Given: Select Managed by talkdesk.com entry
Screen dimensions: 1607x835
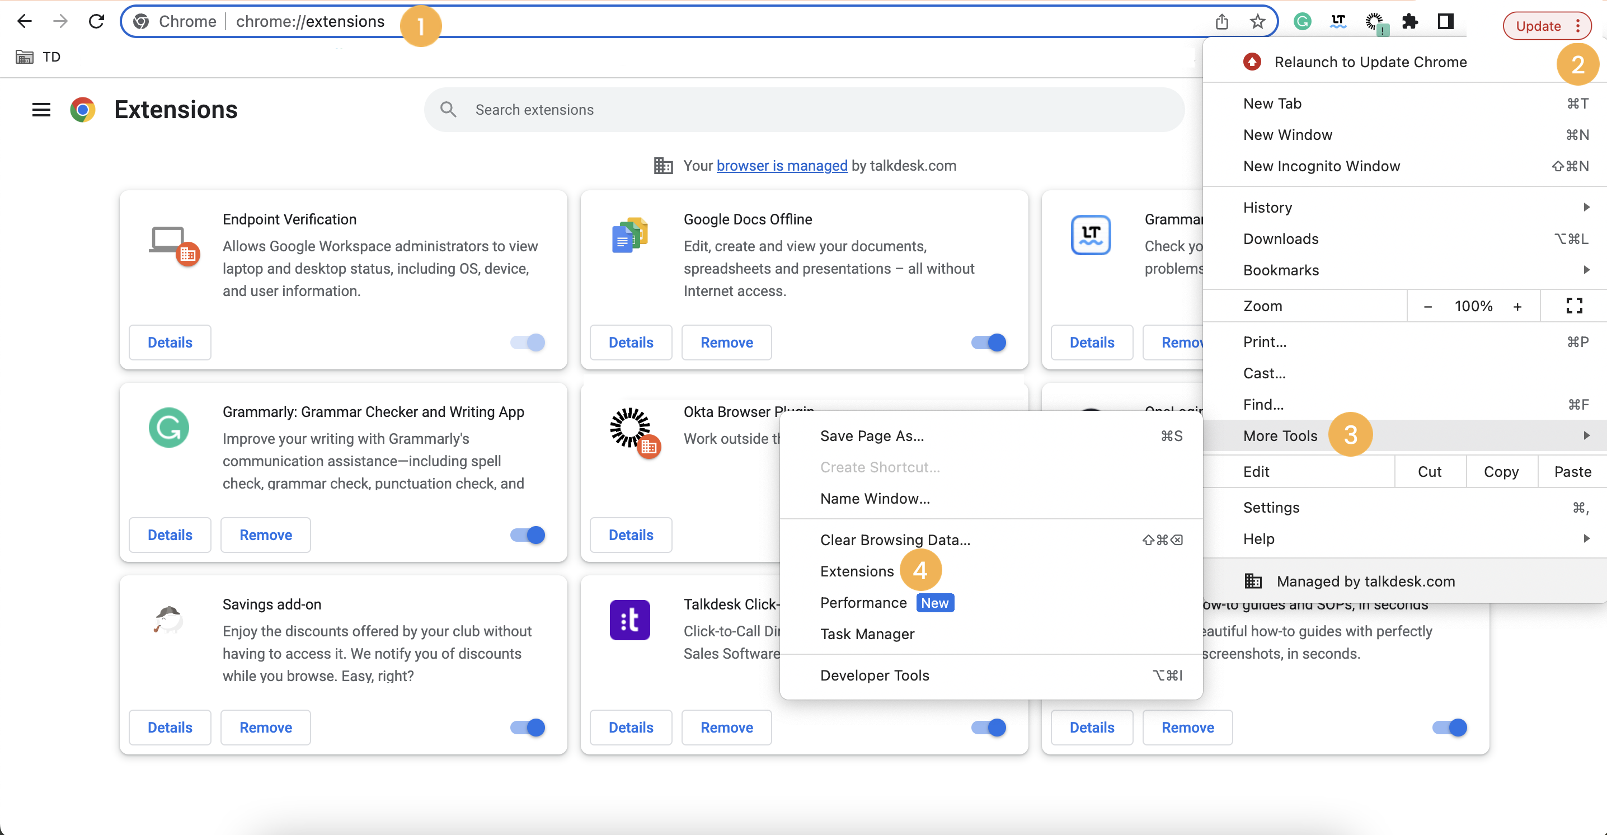Looking at the screenshot, I should 1405,581.
